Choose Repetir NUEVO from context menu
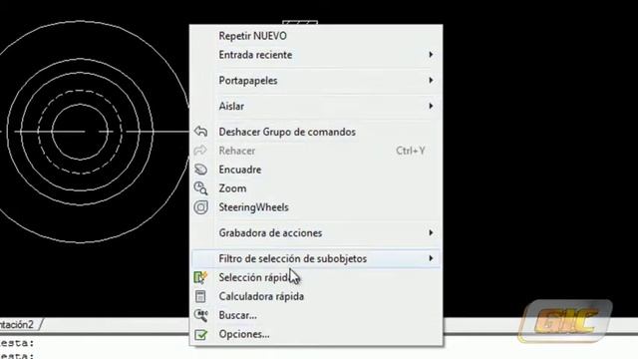This screenshot has height=359, width=638. tap(316, 36)
